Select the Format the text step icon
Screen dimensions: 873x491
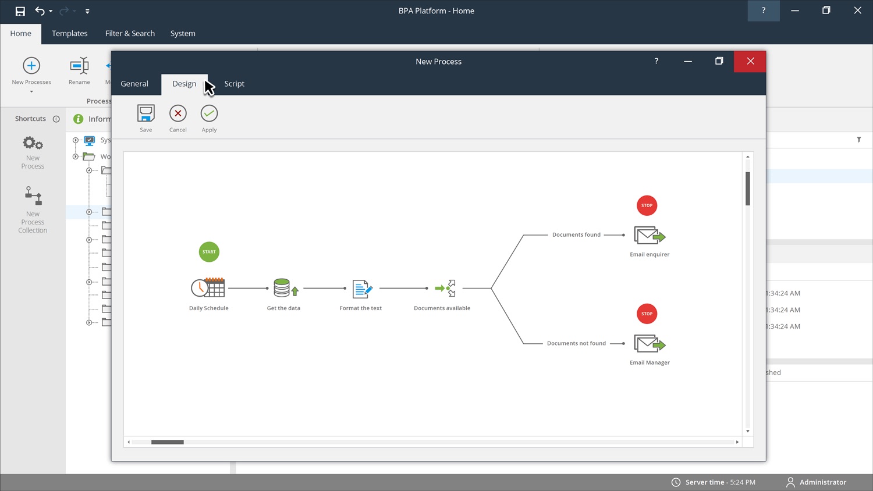362,289
